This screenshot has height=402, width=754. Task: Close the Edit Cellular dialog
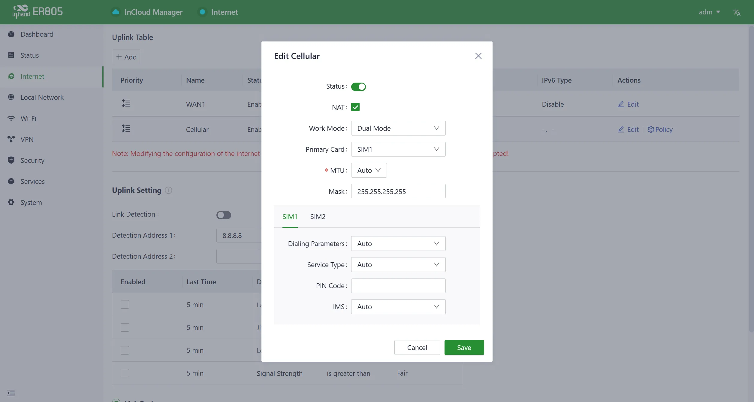pyautogui.click(x=478, y=56)
